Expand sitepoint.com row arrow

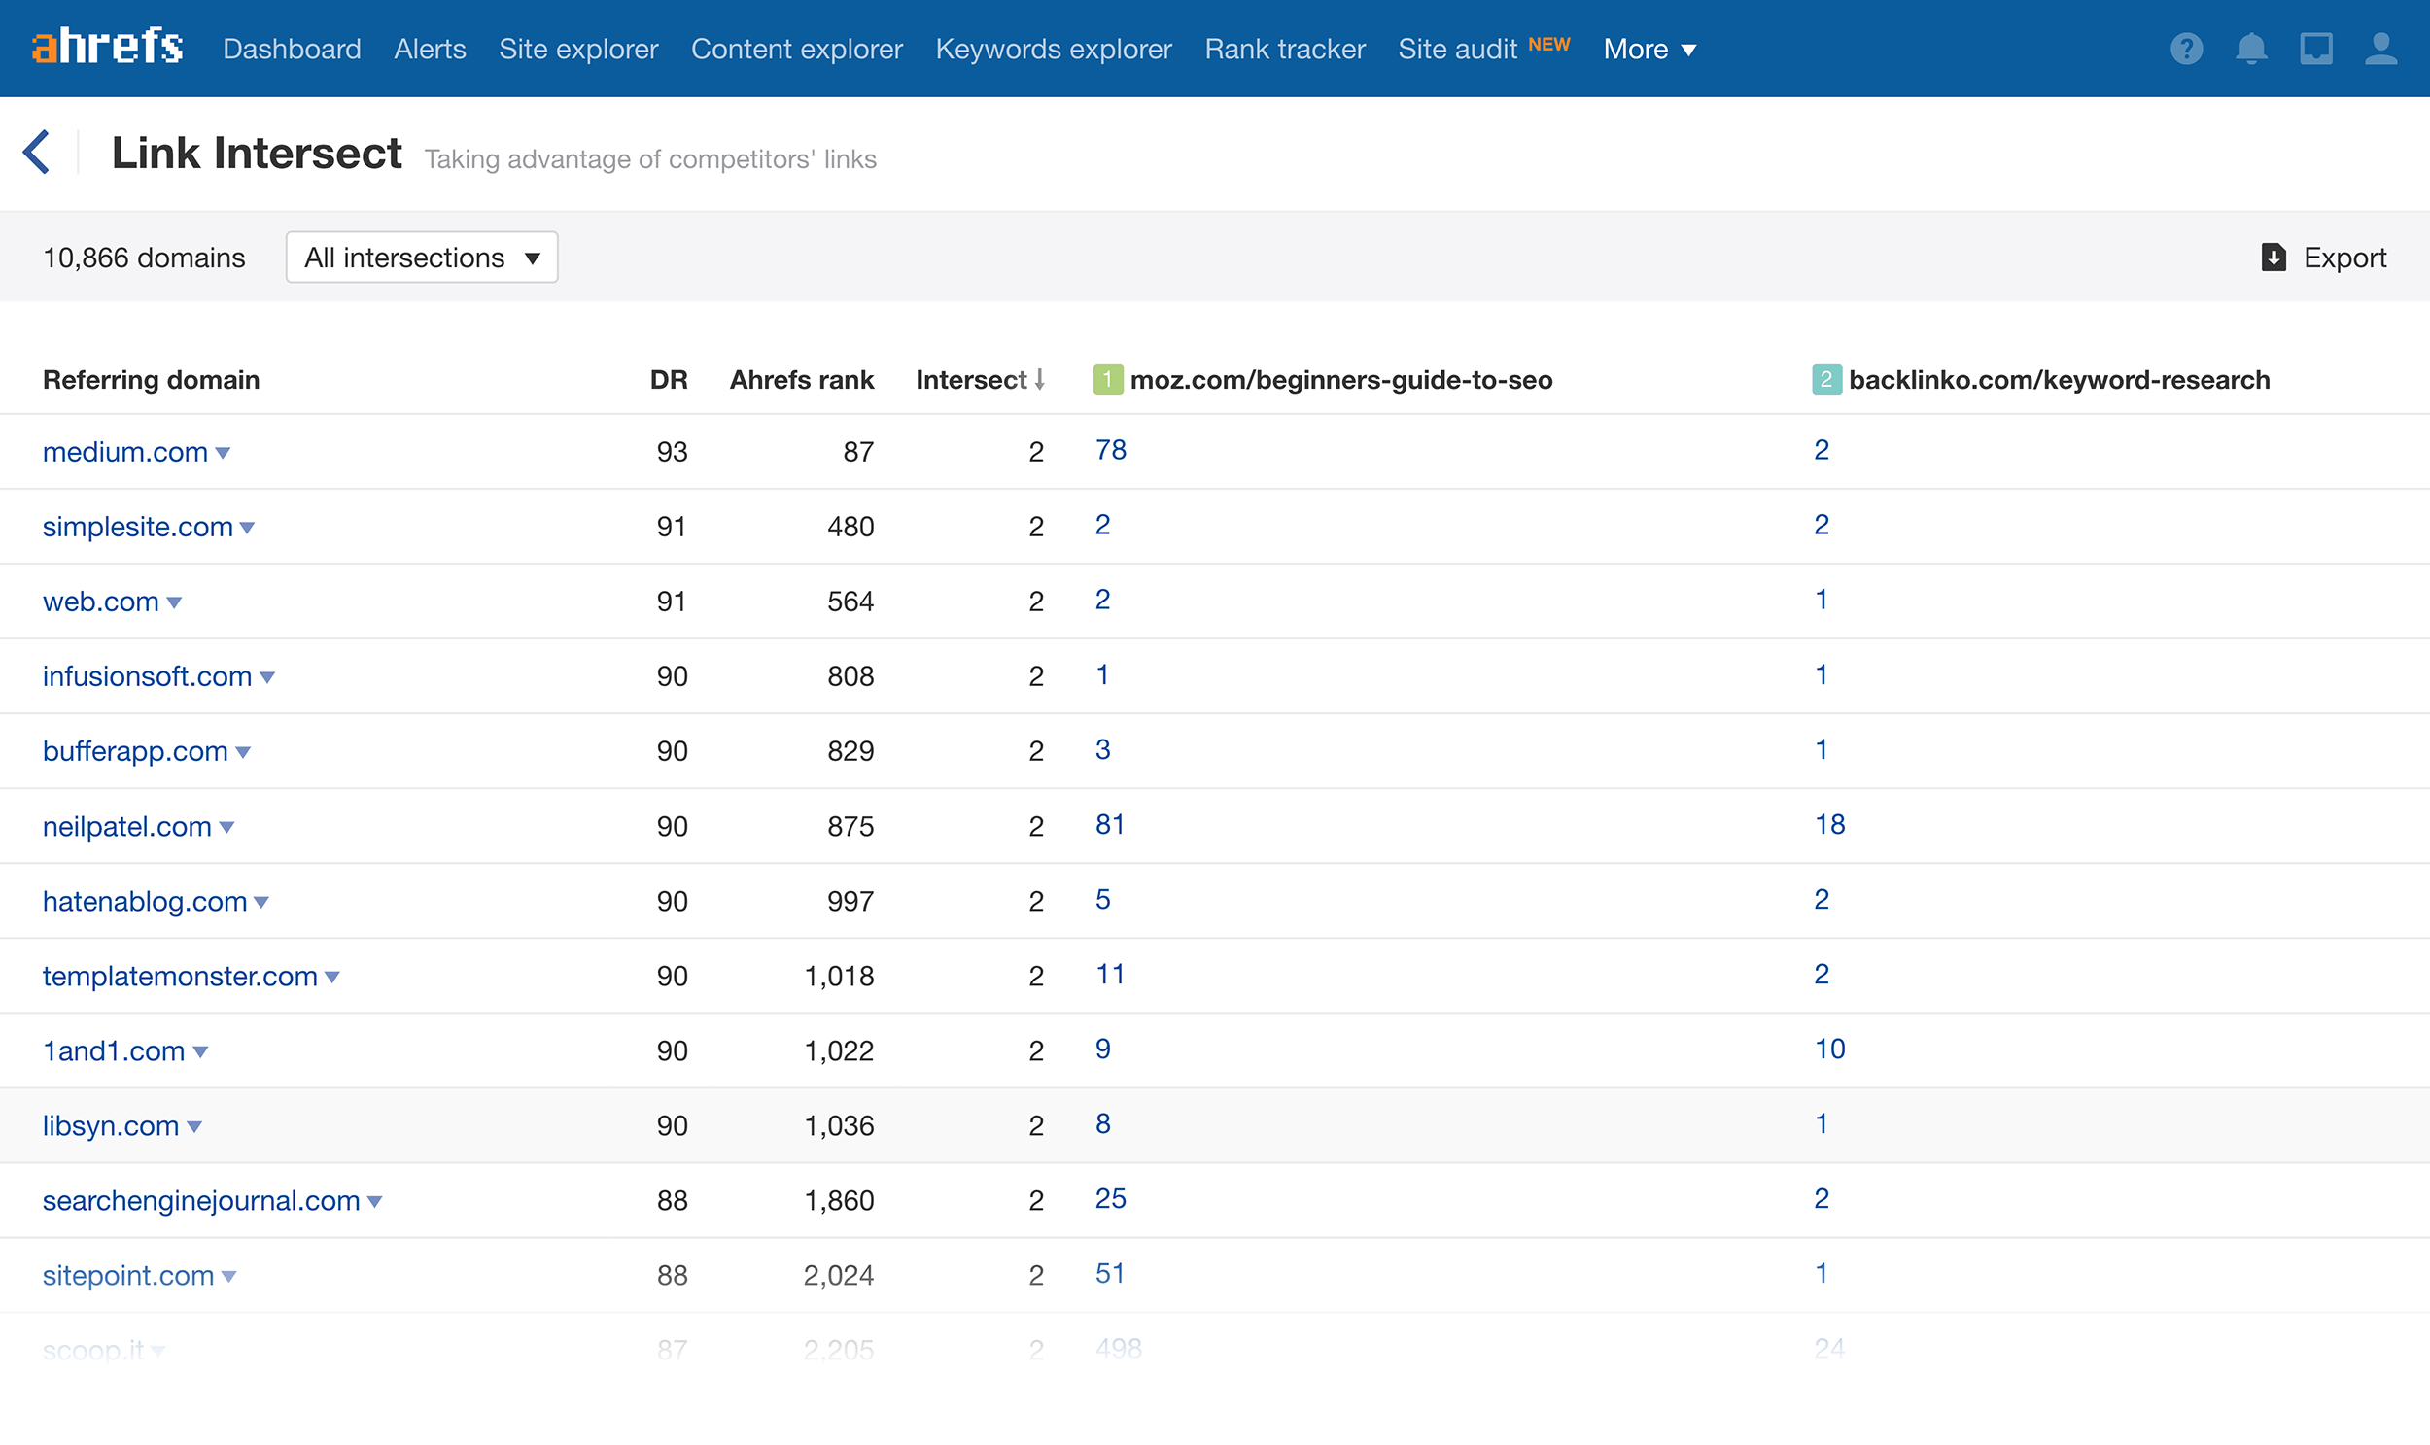[x=228, y=1277]
